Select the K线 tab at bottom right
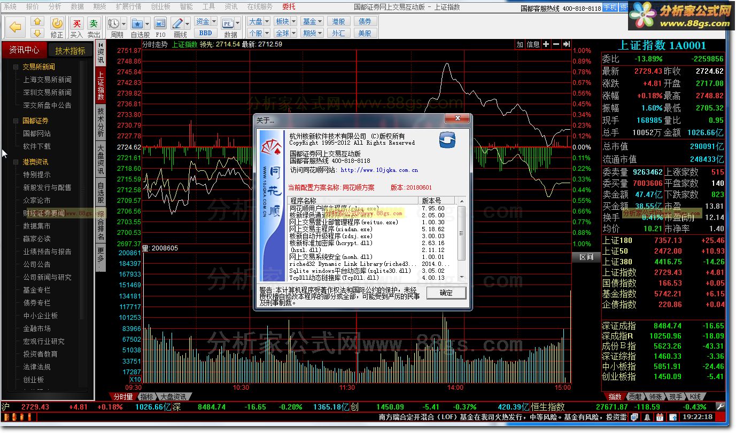Screen dimensions: 736x433 pyautogui.click(x=694, y=397)
